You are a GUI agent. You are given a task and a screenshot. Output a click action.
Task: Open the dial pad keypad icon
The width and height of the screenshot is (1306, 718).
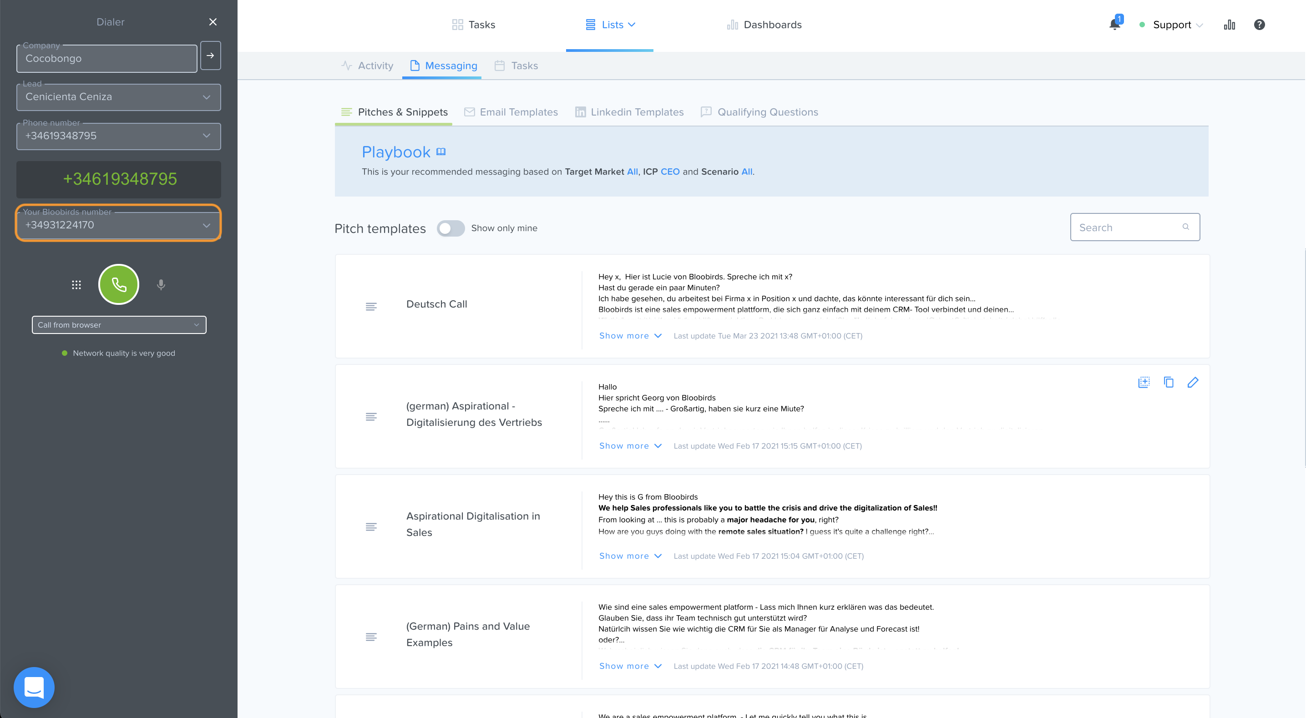pyautogui.click(x=76, y=284)
